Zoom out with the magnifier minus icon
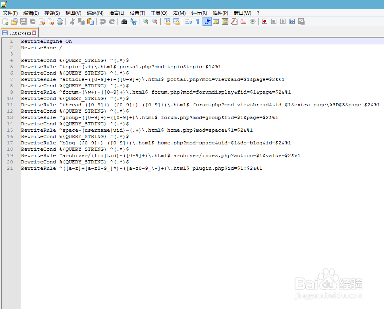This screenshot has width=384, height=309. (x=155, y=21)
